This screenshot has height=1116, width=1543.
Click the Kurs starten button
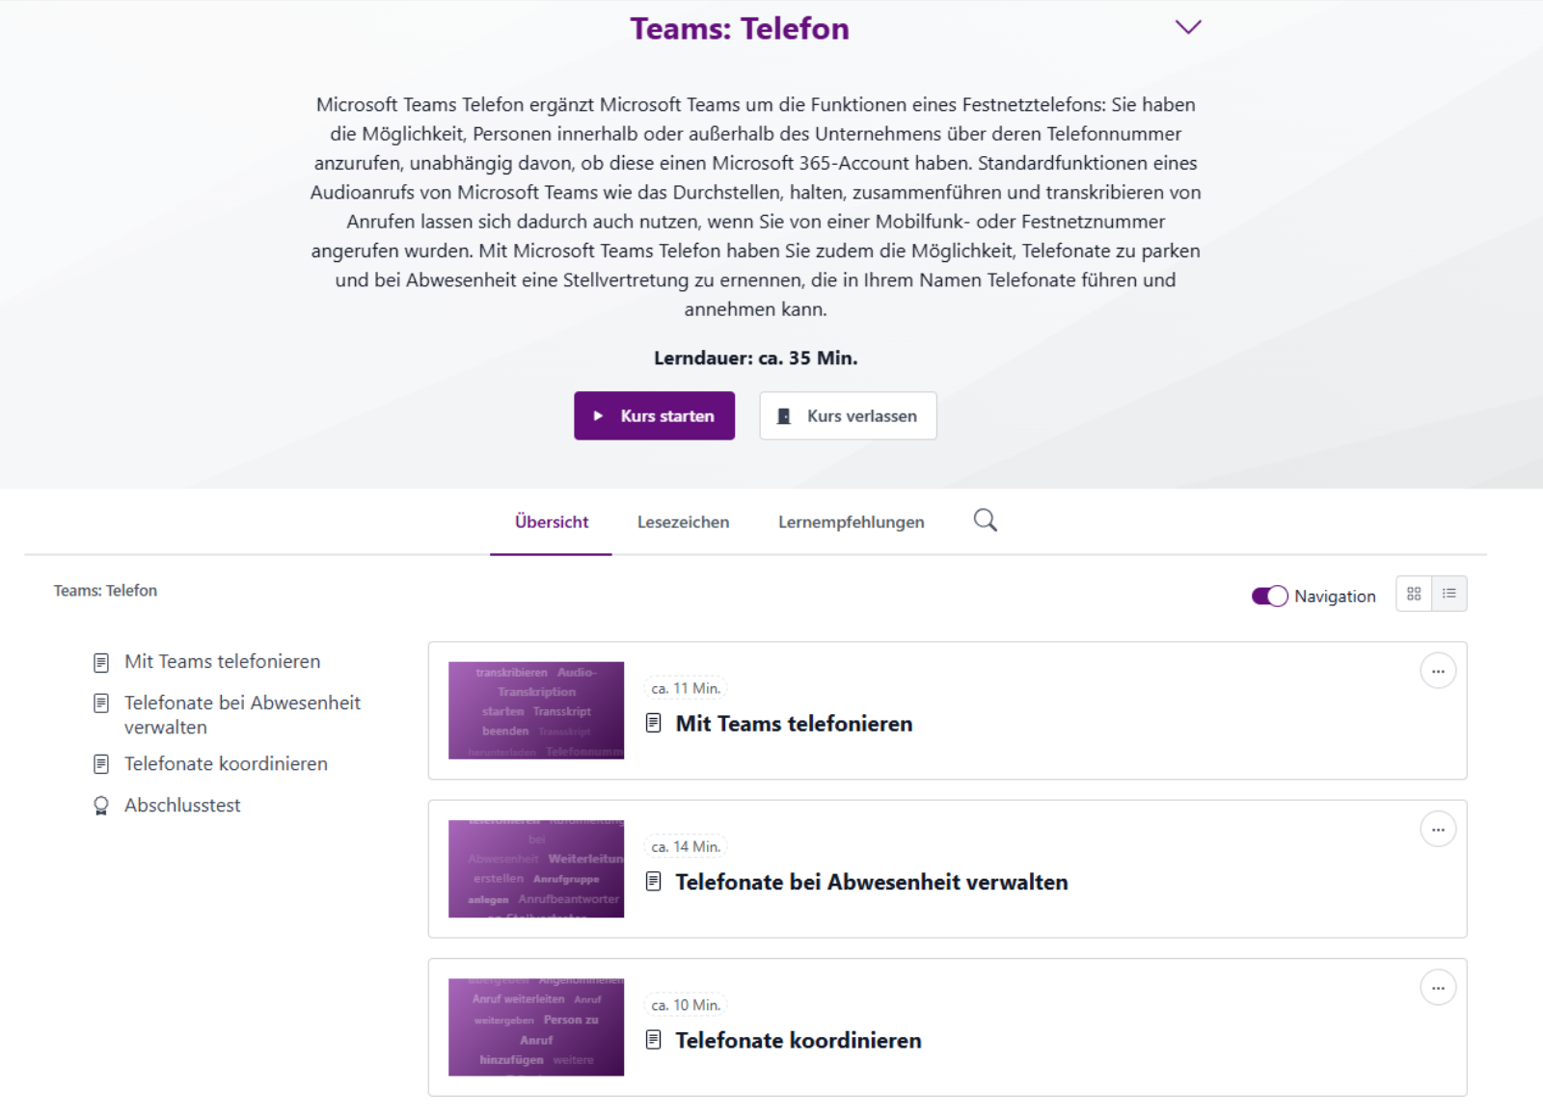tap(654, 415)
